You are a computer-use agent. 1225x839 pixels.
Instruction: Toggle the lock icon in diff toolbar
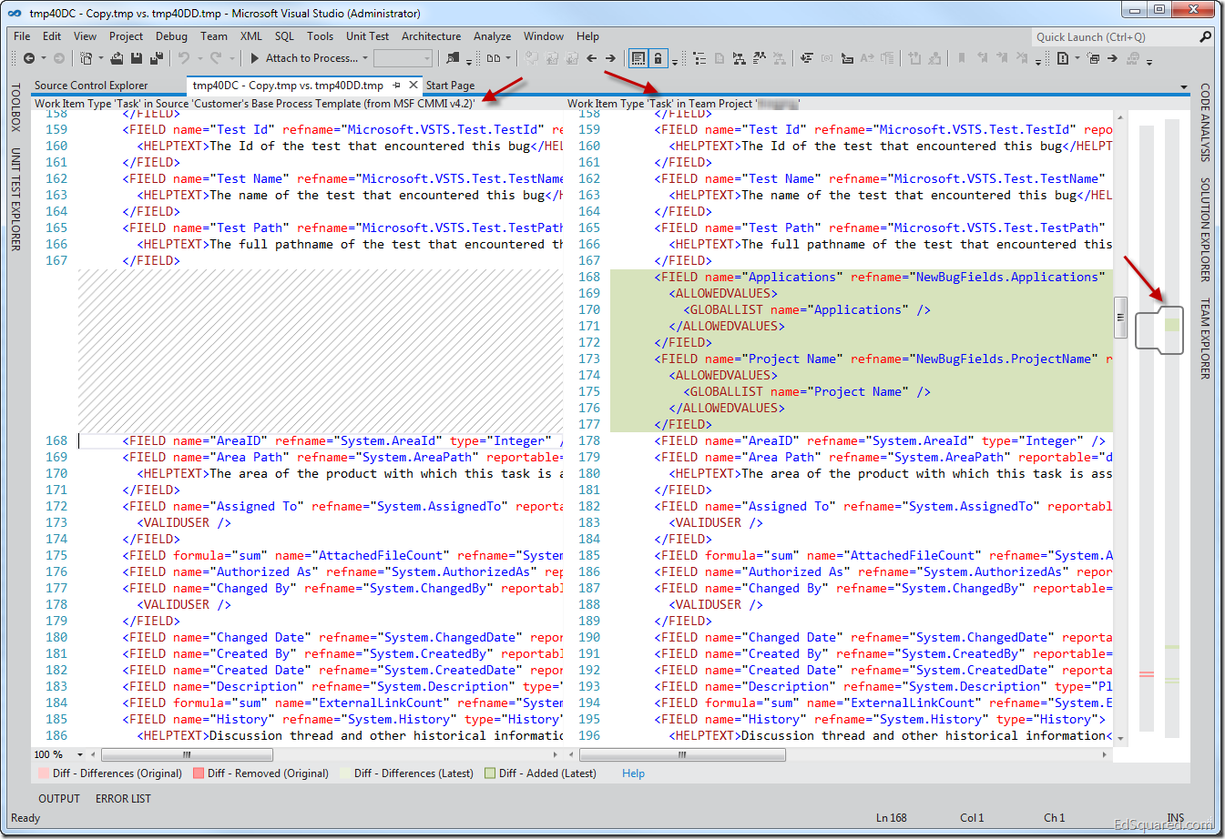coord(658,58)
